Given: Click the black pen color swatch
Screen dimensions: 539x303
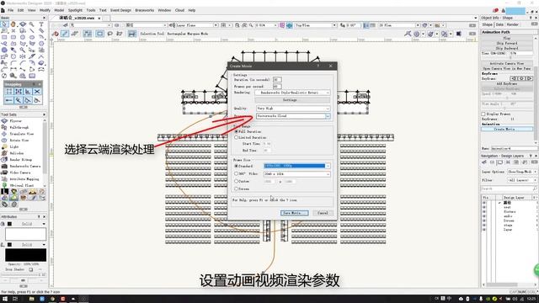Looking at the screenshot, I should 26,255.
